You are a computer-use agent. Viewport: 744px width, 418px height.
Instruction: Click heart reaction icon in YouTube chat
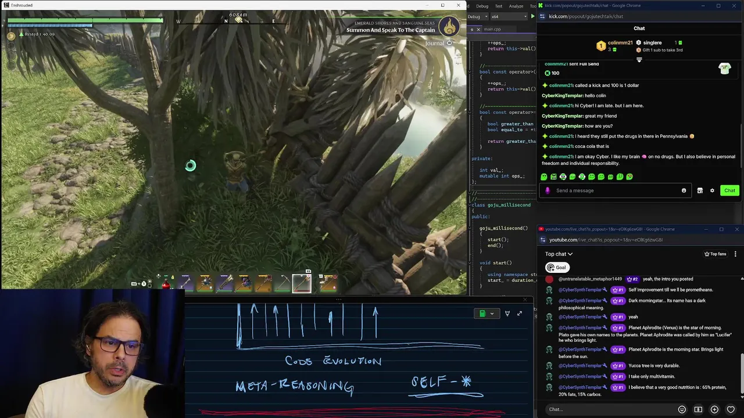point(731,409)
